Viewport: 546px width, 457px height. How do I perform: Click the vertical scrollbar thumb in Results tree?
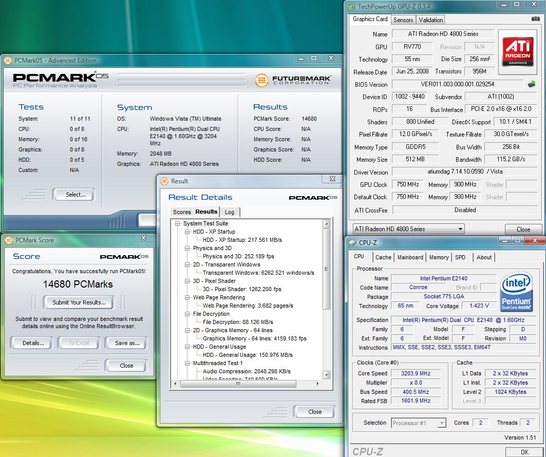point(326,269)
